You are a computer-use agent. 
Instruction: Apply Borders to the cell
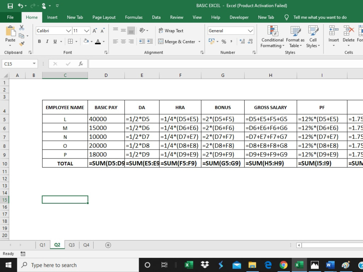tap(70, 41)
